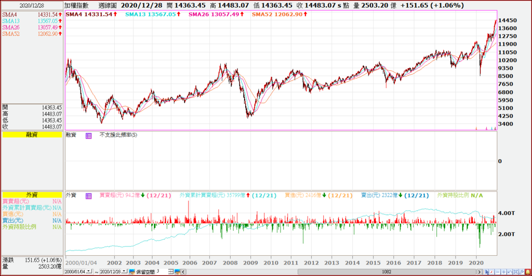Click SMA13 row in left sidebar
The height and width of the screenshot is (276, 532).
(x=32, y=21)
